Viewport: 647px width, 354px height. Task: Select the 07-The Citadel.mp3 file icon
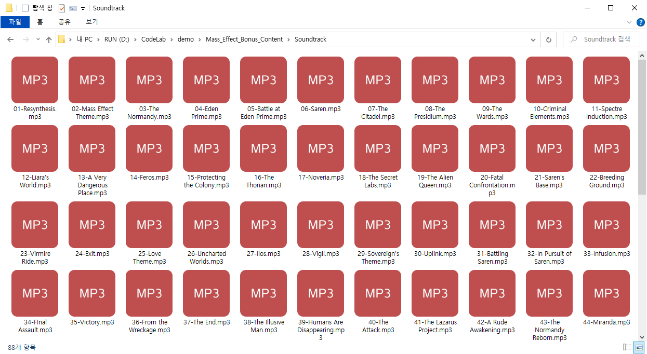378,80
